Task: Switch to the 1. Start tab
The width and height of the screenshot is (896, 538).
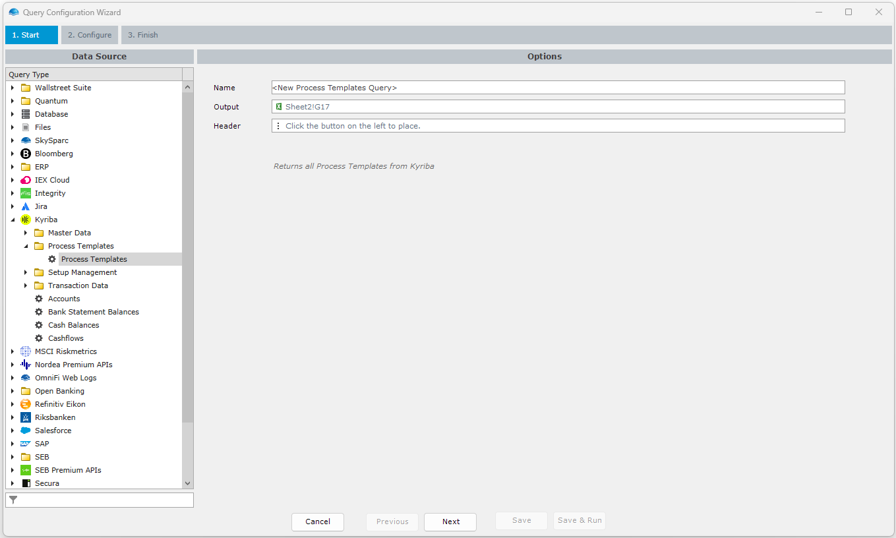Action: point(32,35)
